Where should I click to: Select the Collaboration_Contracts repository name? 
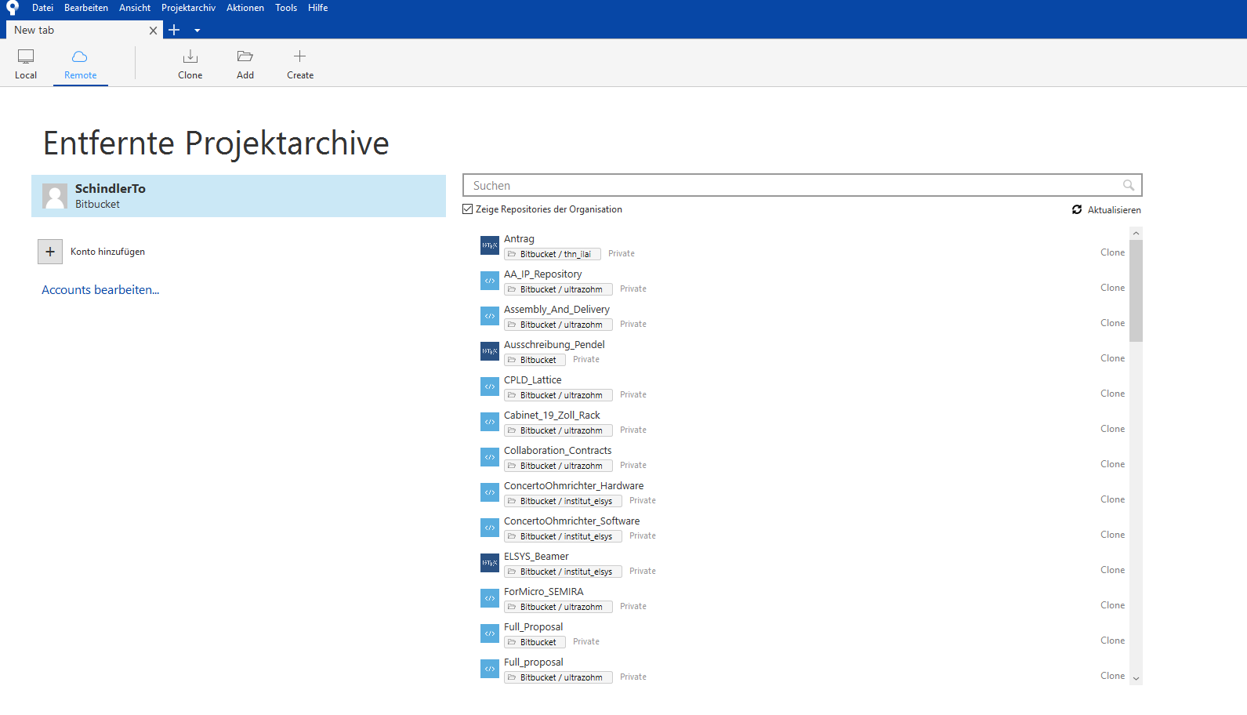557,451
